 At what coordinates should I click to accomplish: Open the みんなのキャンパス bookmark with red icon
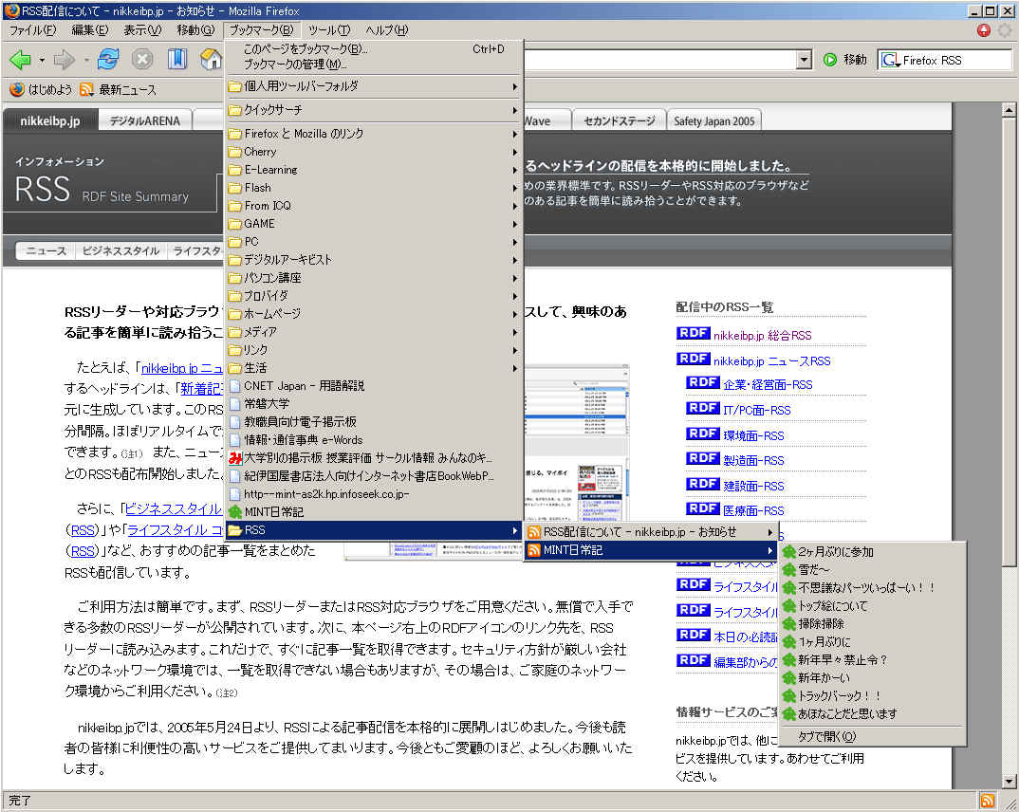click(374, 458)
